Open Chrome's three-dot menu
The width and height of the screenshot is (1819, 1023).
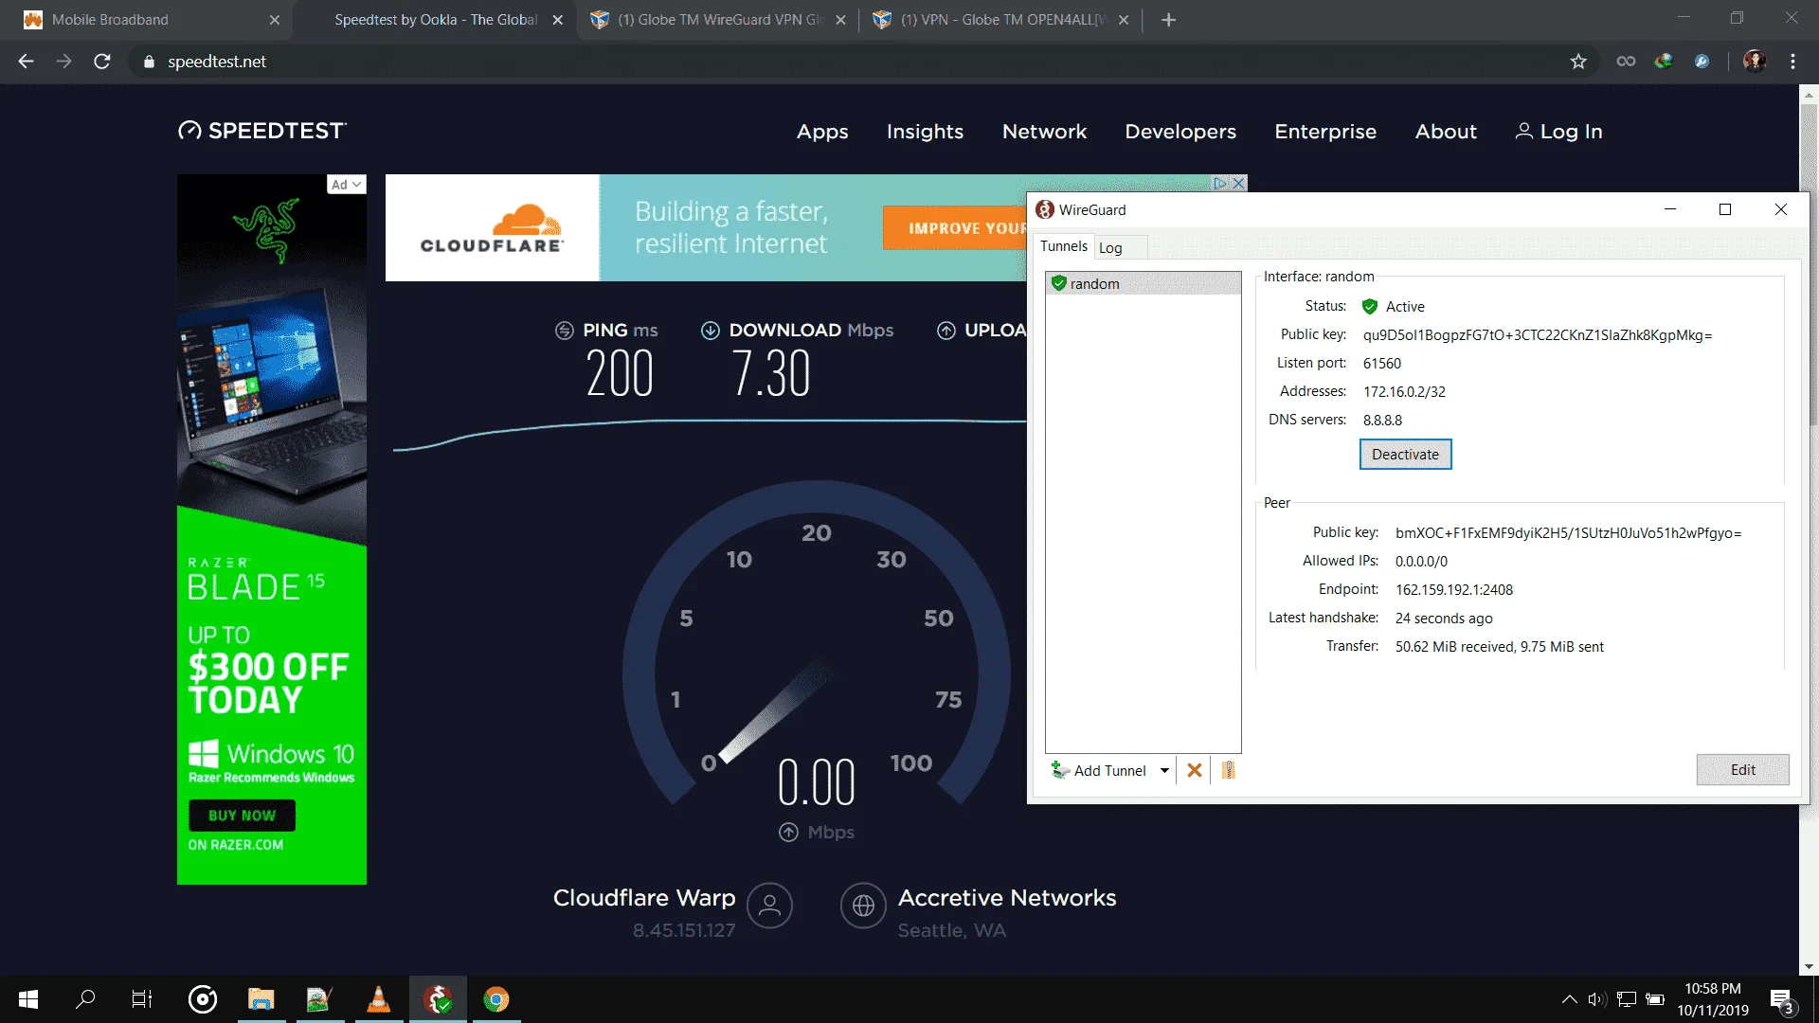(1792, 62)
